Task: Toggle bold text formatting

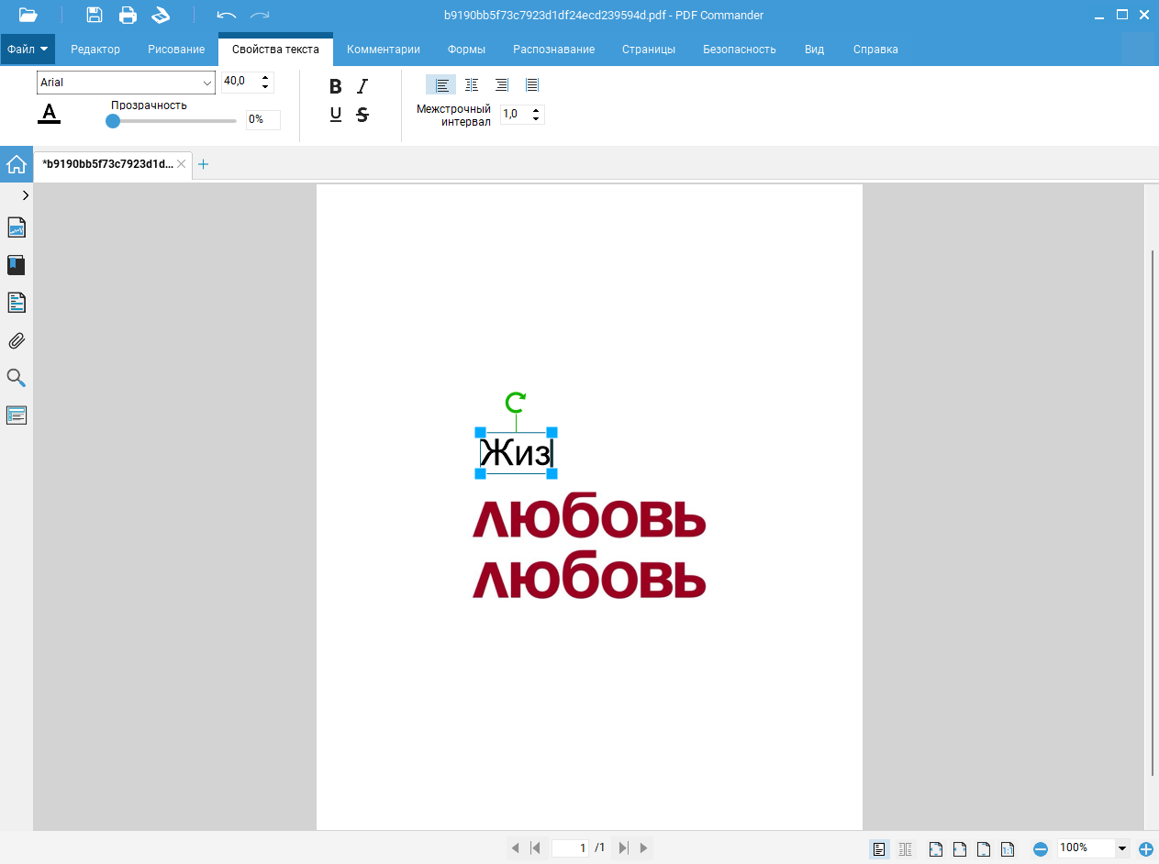Action: point(336,86)
